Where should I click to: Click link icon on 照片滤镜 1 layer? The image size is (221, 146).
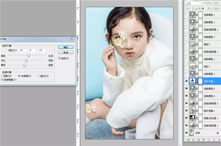pyautogui.click(x=197, y=111)
